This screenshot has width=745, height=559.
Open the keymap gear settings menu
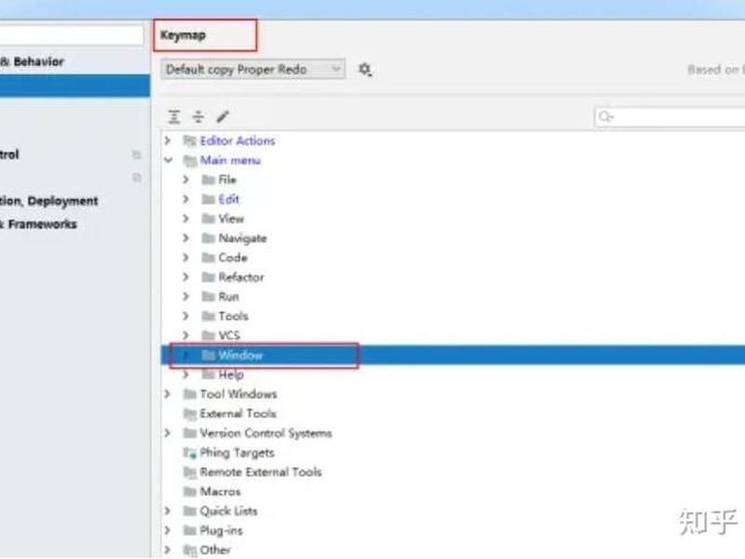click(x=365, y=69)
